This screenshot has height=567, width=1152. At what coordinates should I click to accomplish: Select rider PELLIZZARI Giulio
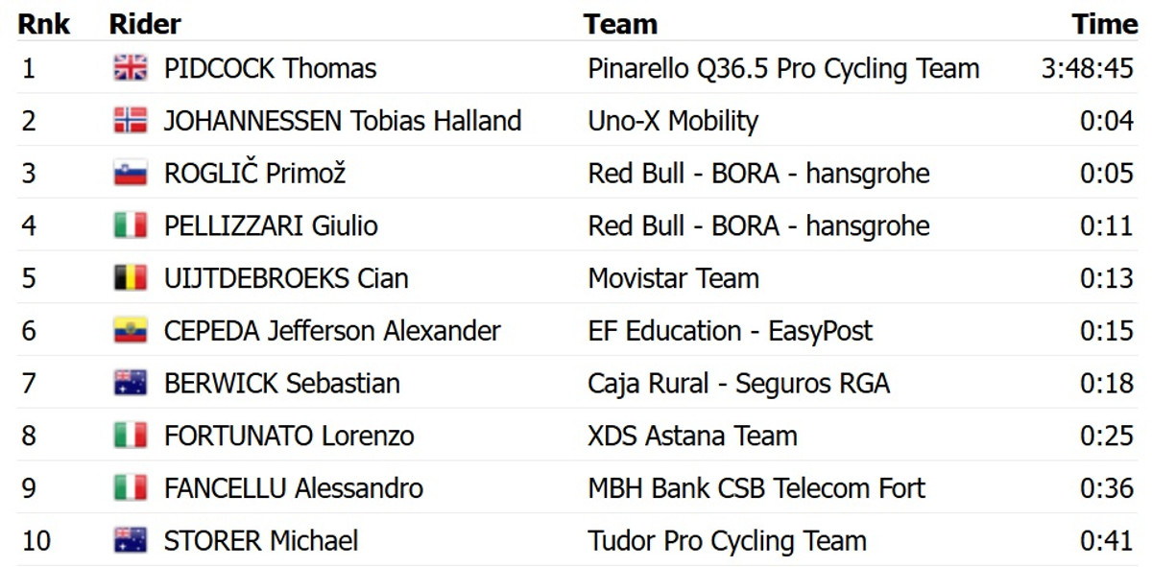pos(271,226)
